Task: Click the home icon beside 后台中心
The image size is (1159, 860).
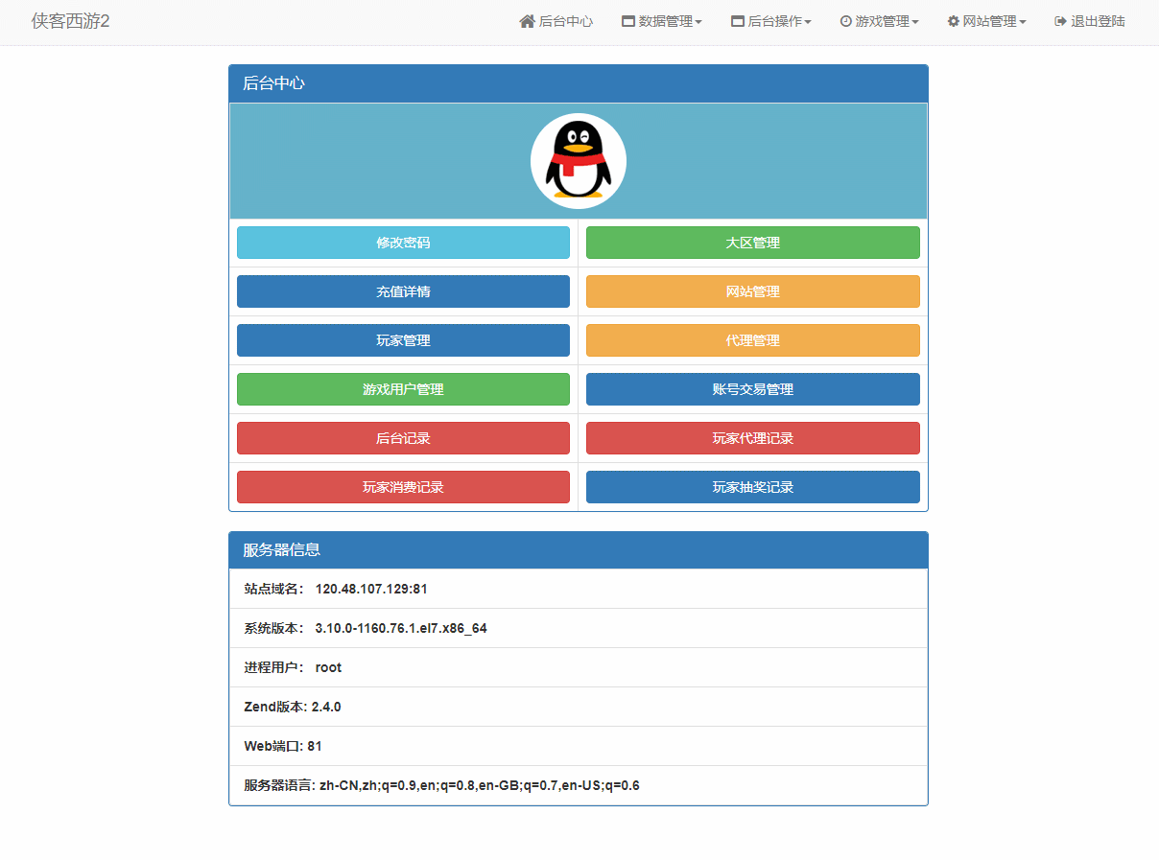Action: click(527, 20)
